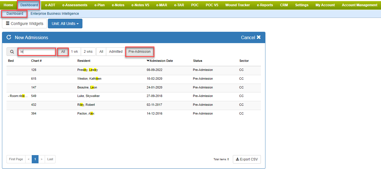Select the Pre-Admission status filter
The height and width of the screenshot is (169, 381).
pos(139,52)
